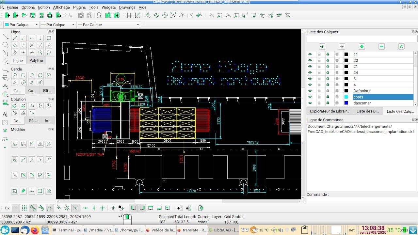Enable the grid display icon
418x235 pixels.
129,15
